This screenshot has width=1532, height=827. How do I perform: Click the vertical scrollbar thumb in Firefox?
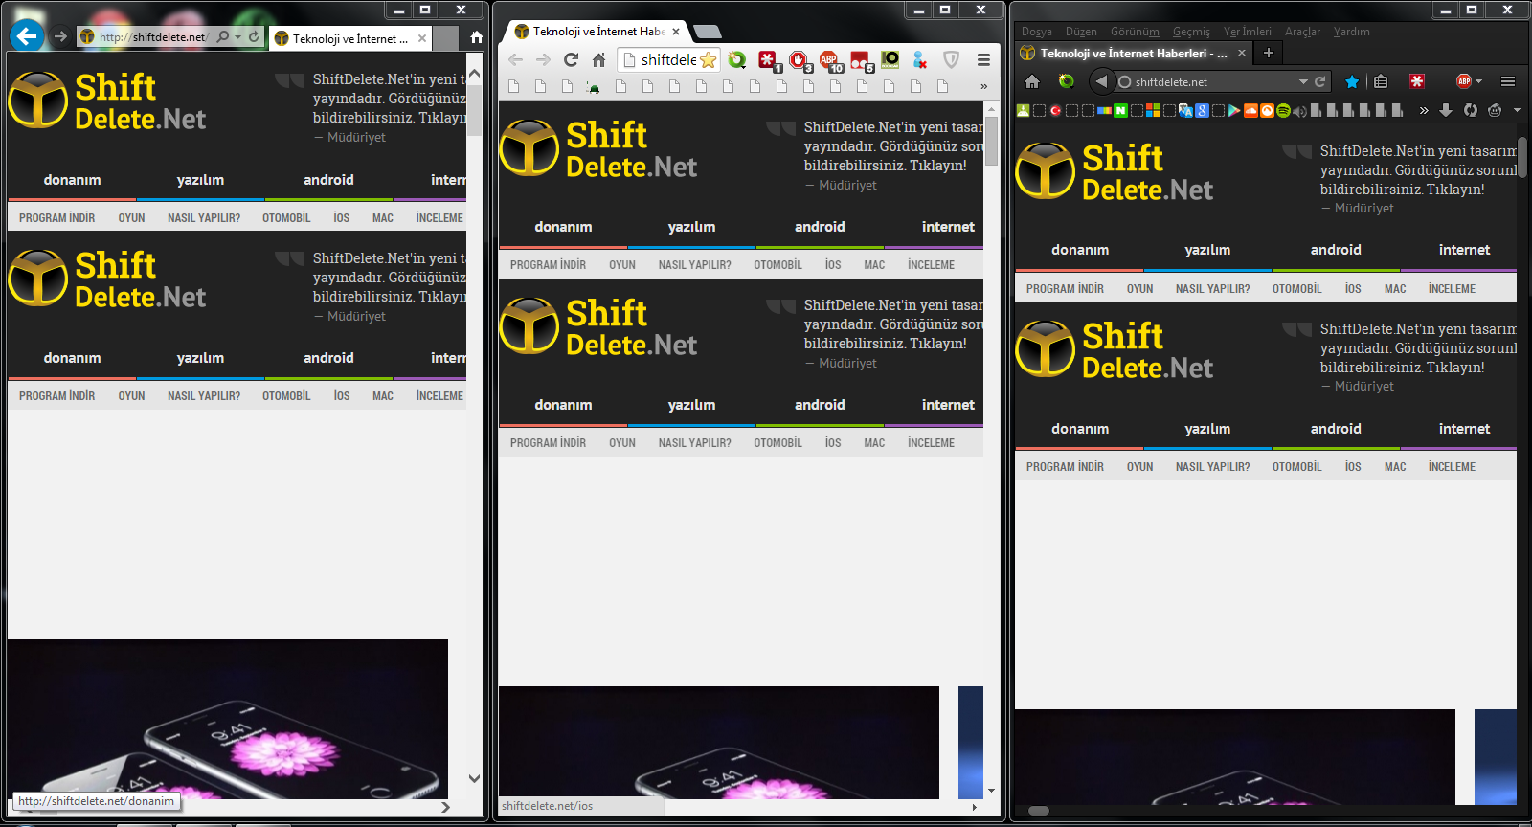click(1522, 158)
